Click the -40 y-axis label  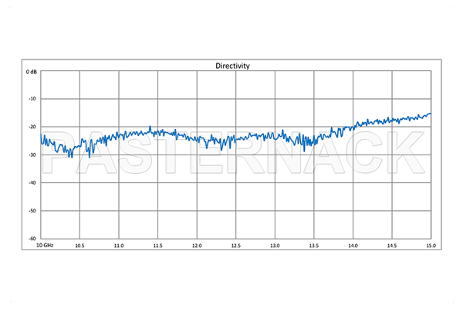[33, 182]
